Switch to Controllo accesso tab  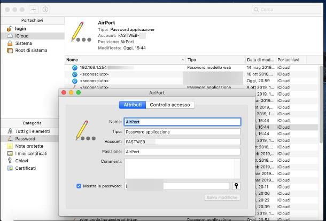(170, 105)
